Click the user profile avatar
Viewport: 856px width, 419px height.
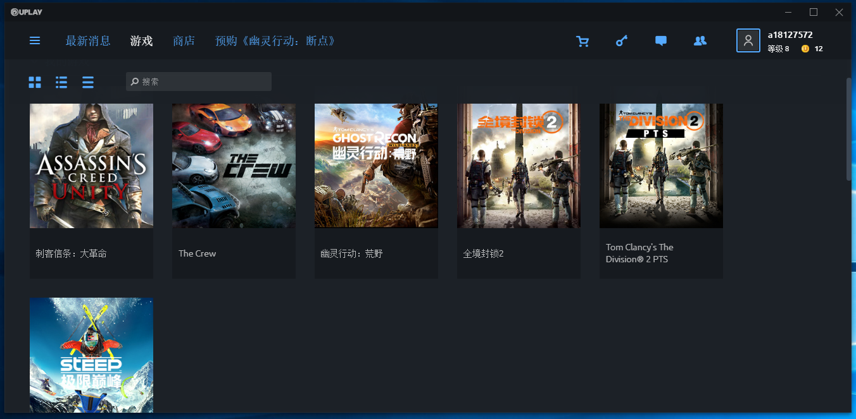(748, 40)
